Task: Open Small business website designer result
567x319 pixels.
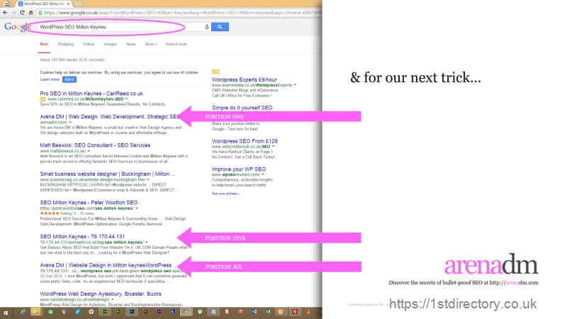Action: [x=108, y=174]
